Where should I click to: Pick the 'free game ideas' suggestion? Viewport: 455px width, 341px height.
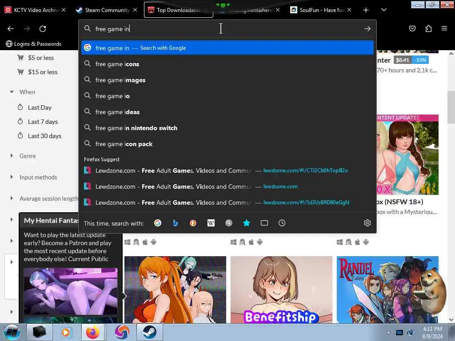point(227,112)
